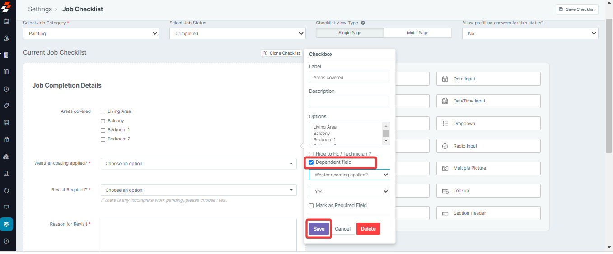Uncheck the Dependent field checkbox
Screen dimensions: 613x254
pyautogui.click(x=311, y=162)
